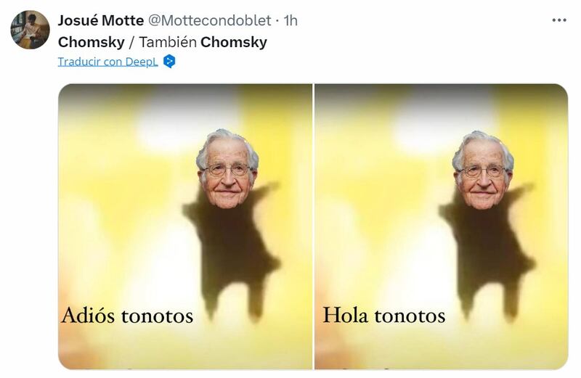The width and height of the screenshot is (581, 378).
Task: Click the bold Chomsky after También
Action: point(234,42)
